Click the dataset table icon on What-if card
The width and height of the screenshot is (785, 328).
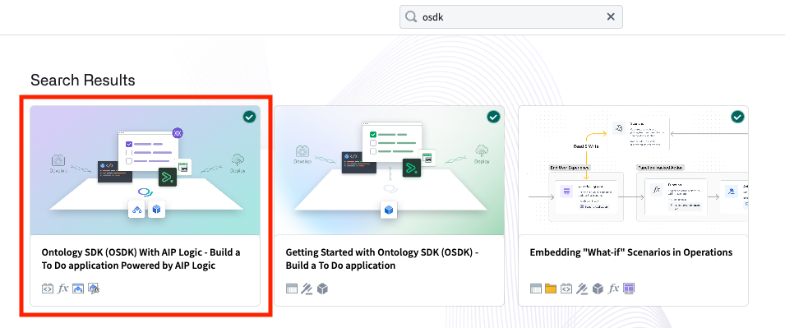click(x=536, y=289)
